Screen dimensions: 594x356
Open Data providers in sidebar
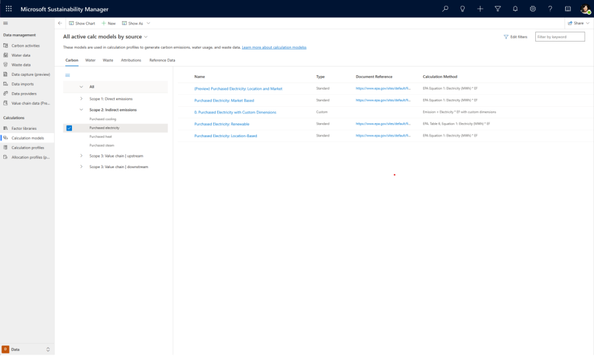(24, 94)
